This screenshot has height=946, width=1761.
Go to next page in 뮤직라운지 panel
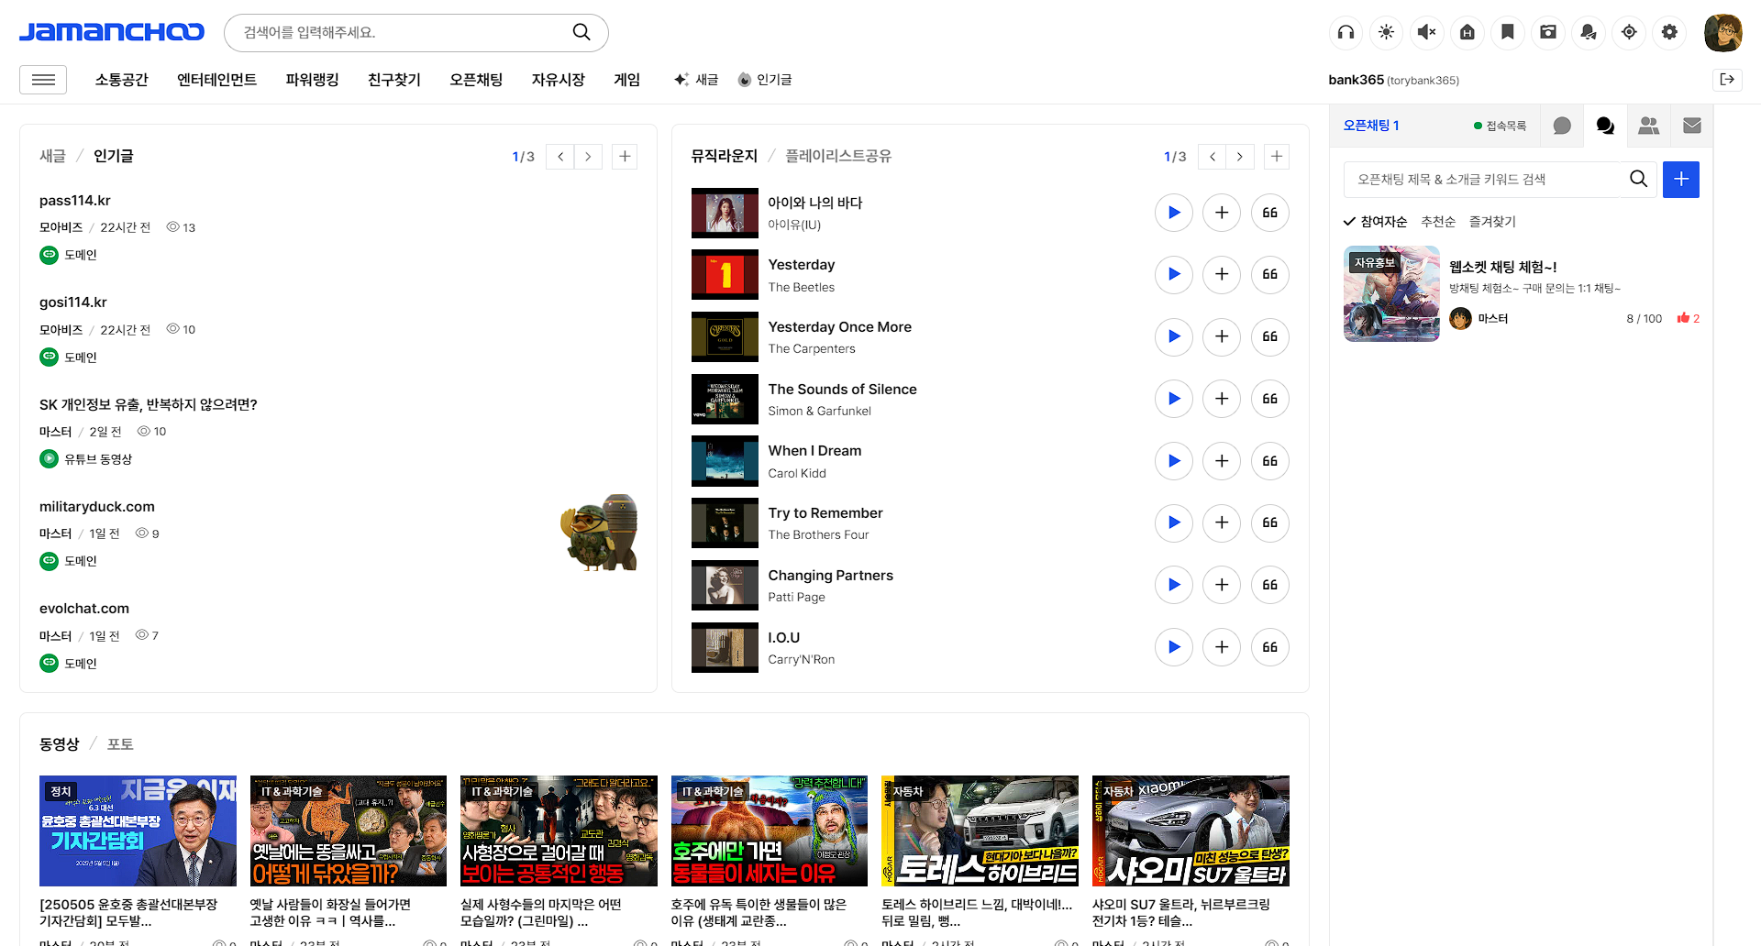point(1240,157)
